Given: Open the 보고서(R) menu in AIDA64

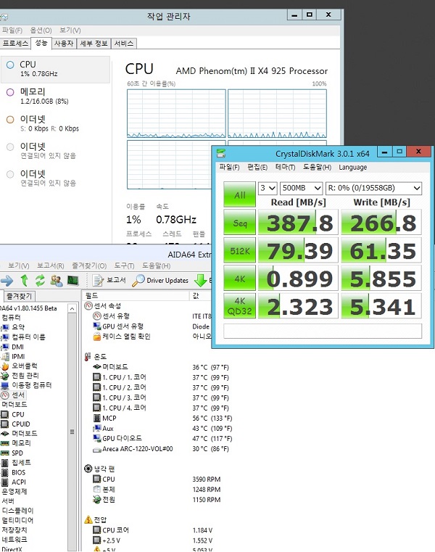Looking at the screenshot, I should coord(50,265).
